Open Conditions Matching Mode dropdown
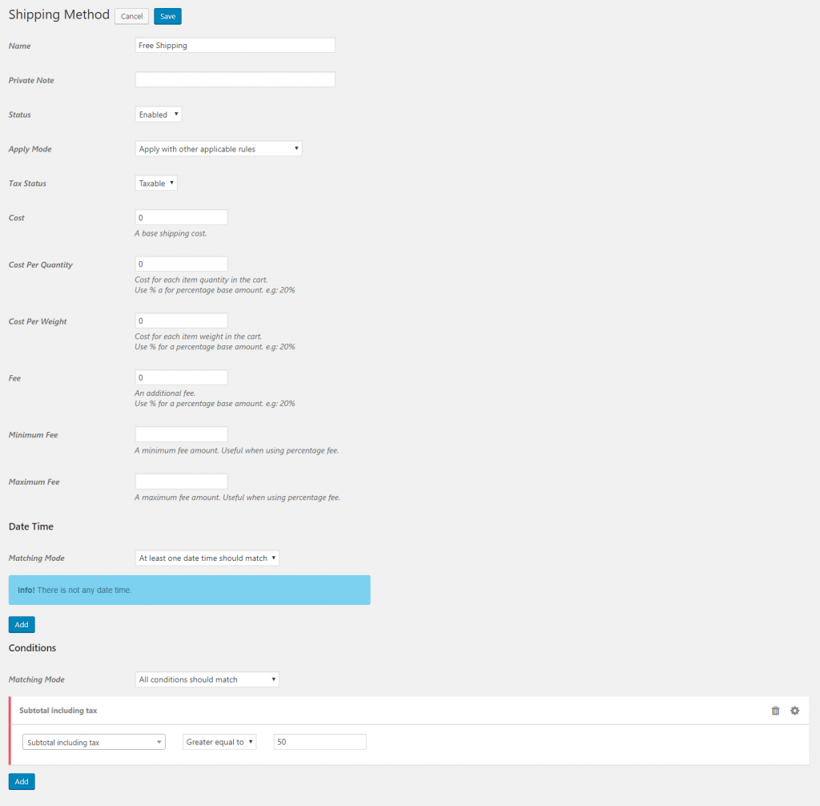The height and width of the screenshot is (806, 820). point(207,679)
